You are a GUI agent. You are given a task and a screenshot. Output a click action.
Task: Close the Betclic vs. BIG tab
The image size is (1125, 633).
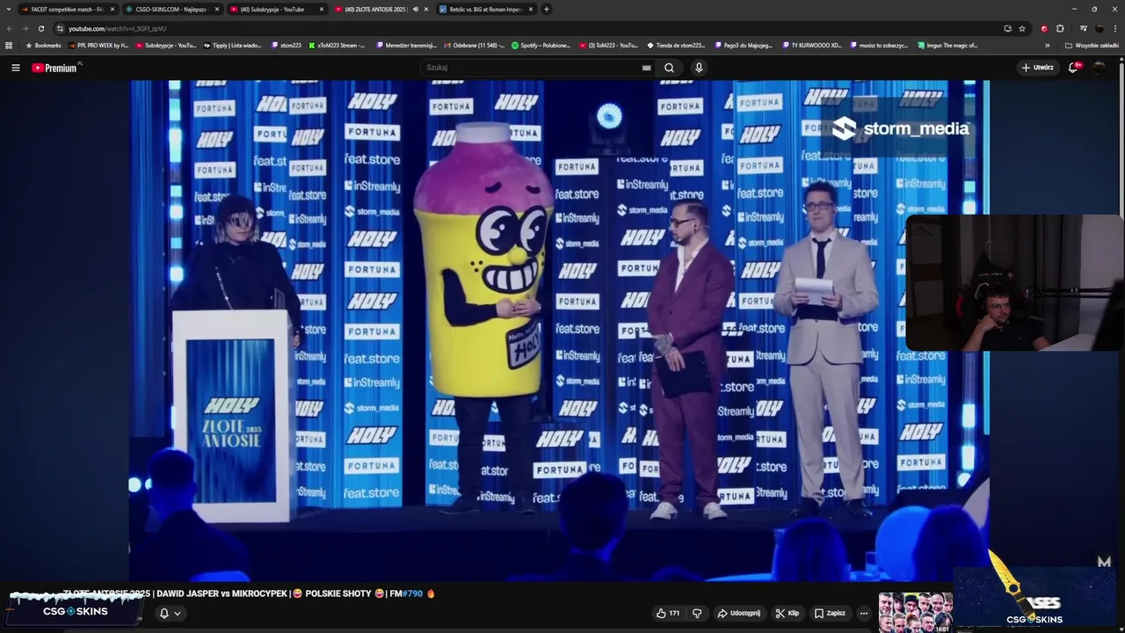click(x=531, y=9)
